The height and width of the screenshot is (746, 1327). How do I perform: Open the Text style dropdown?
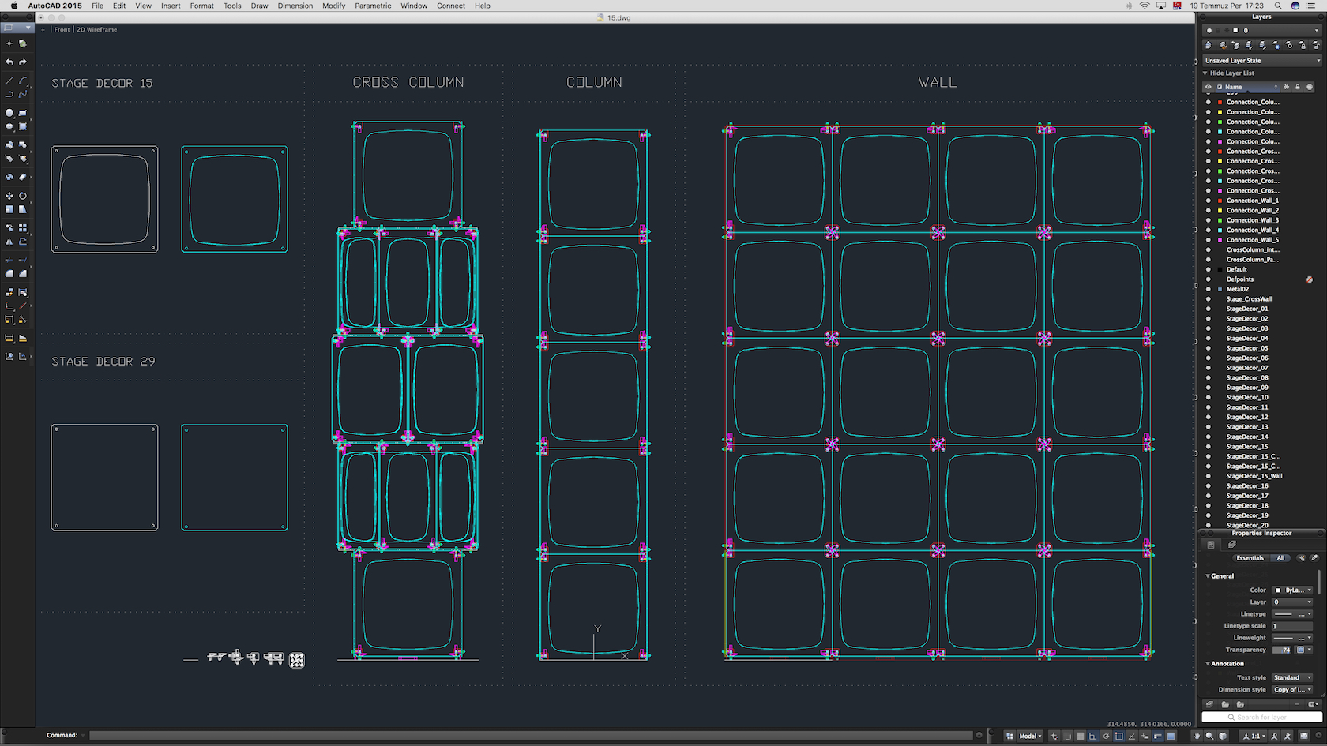pos(1292,677)
